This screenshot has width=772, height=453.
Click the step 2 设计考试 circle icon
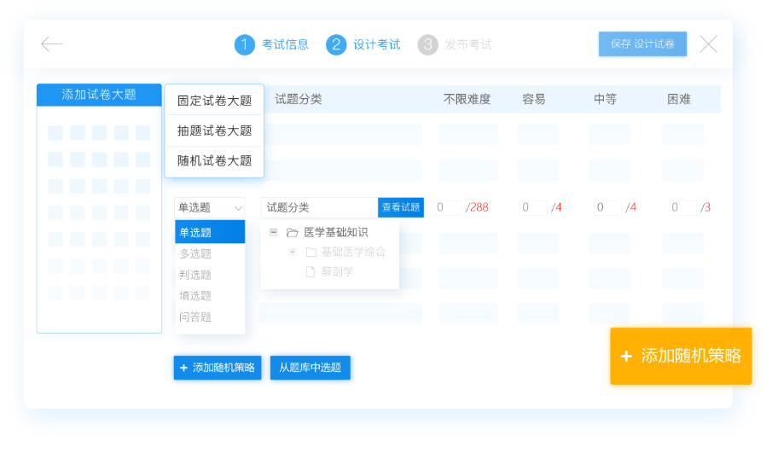336,44
